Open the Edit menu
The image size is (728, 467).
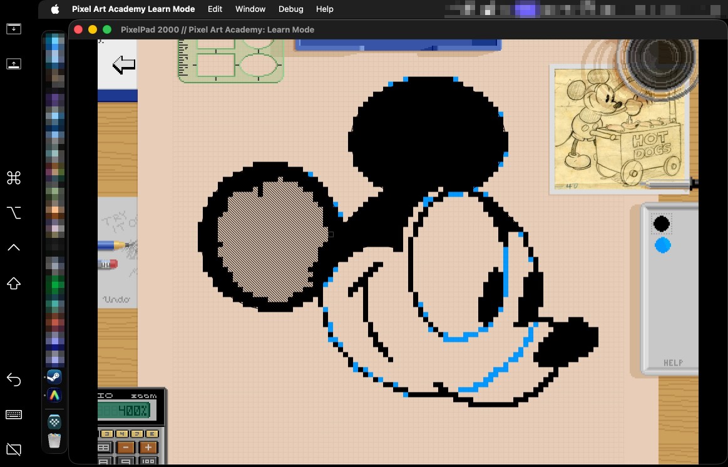click(x=215, y=9)
